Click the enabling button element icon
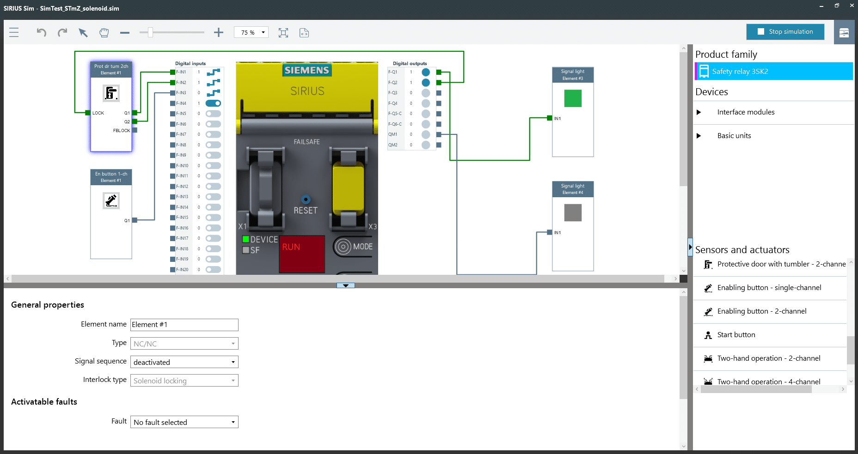This screenshot has height=454, width=858. 111,200
